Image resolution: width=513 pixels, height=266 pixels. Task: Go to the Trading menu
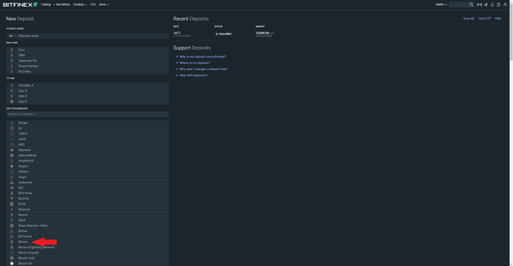pyautogui.click(x=46, y=4)
